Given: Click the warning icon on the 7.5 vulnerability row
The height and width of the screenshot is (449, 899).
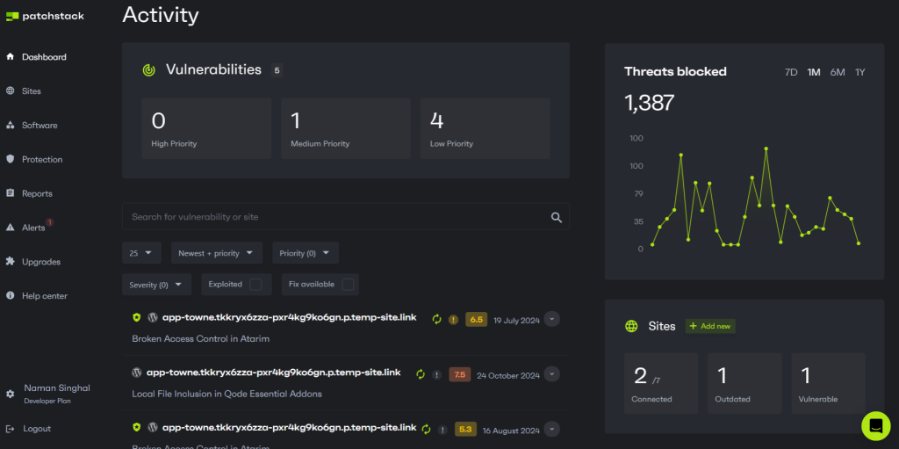Looking at the screenshot, I should tap(436, 374).
